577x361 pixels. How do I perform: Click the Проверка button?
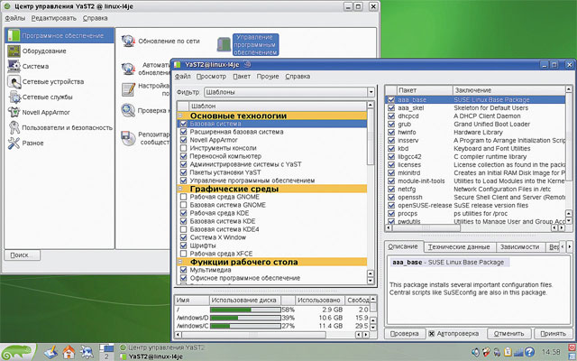405,333
